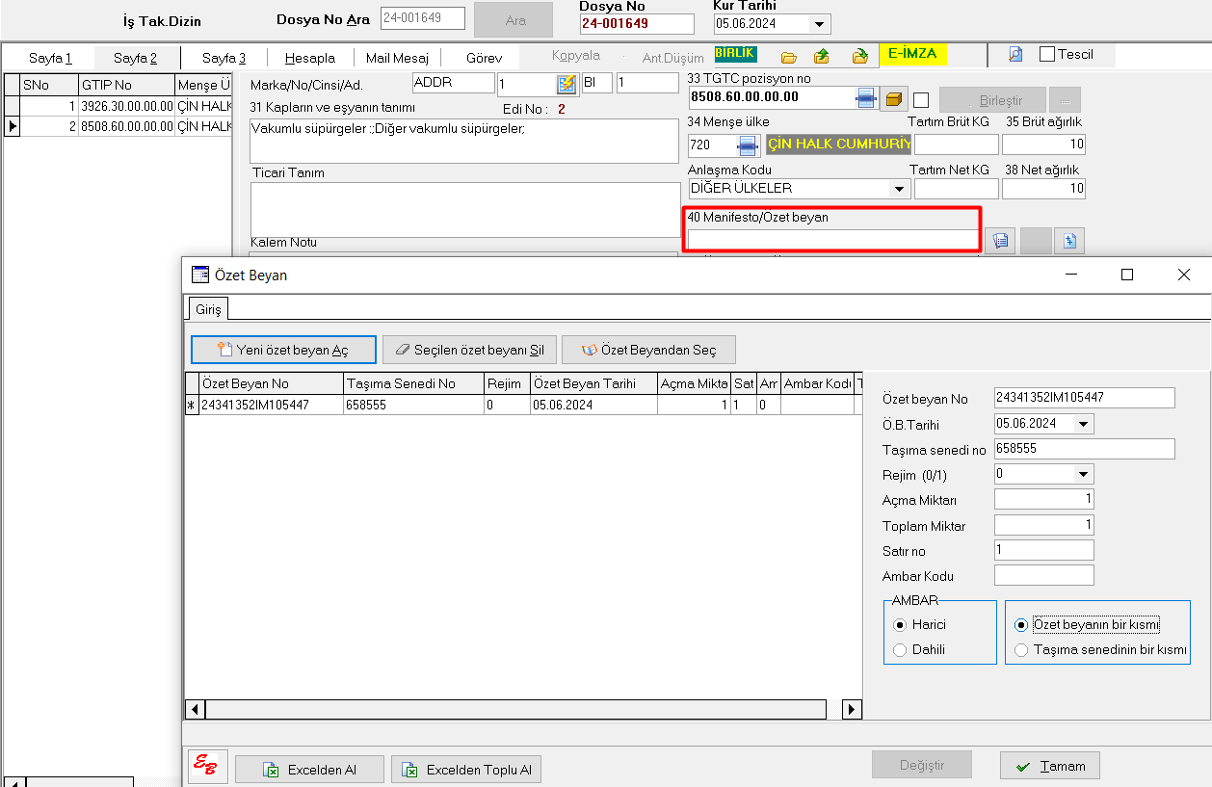The height and width of the screenshot is (787, 1212).
Task: Click the left arrow of horizontal scrollbar
Action: point(195,710)
